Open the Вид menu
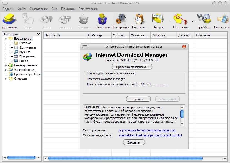 tap(54, 9)
